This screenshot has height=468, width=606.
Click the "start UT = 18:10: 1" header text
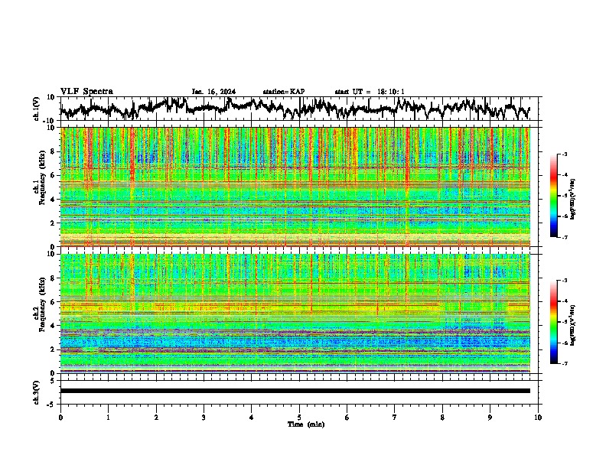(x=370, y=92)
